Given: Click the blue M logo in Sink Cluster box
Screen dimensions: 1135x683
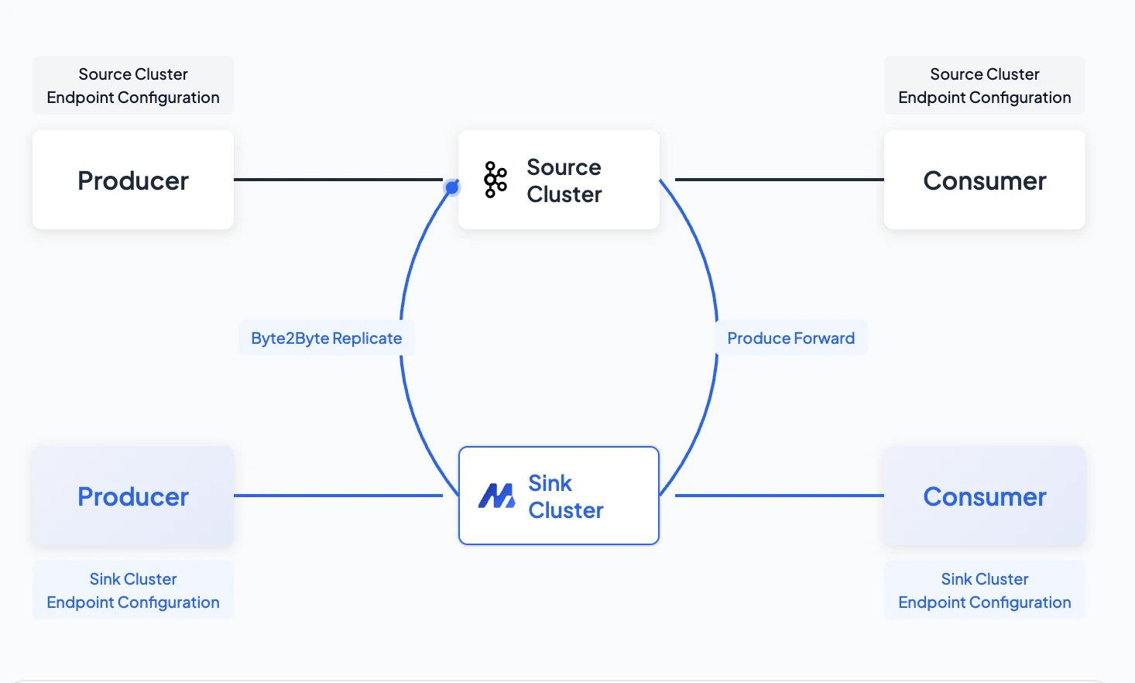Looking at the screenshot, I should click(x=496, y=496).
